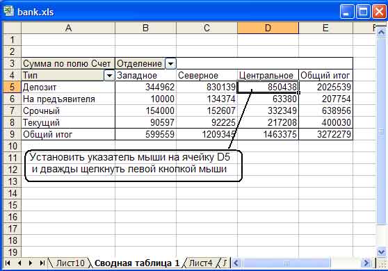
Task: Click the vertical scrollbar thumb
Action: coord(381,131)
